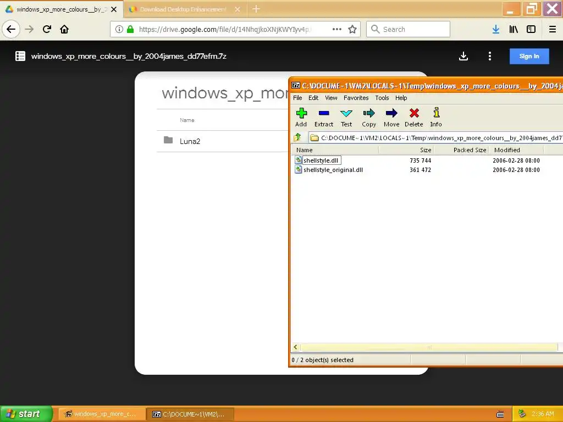Switch to Firefox window in the taskbar
Image resolution: width=563 pixels, height=422 pixels.
(102, 414)
